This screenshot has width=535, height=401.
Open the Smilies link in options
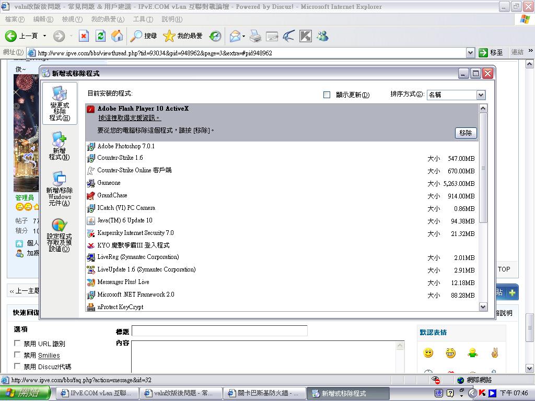point(49,355)
